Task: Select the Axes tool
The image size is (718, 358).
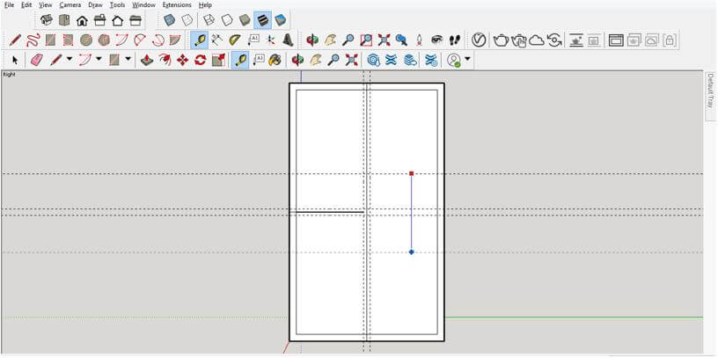Action: [x=271, y=40]
